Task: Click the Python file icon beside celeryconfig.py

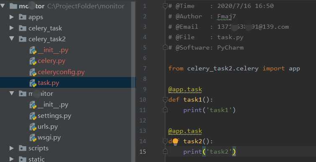Action: coord(33,72)
